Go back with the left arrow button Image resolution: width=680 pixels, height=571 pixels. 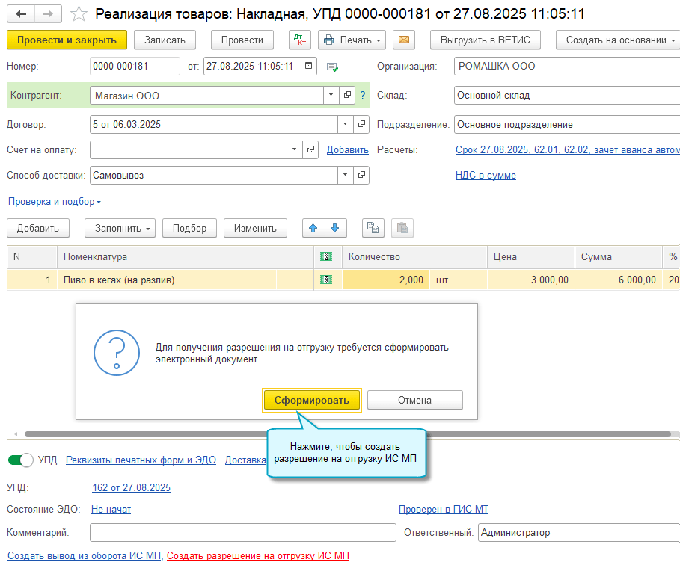tap(21, 14)
